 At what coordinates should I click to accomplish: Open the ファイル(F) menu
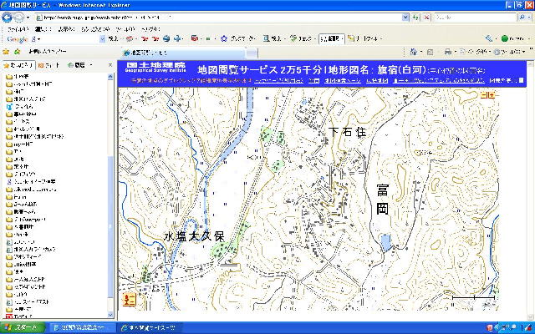click(18, 29)
